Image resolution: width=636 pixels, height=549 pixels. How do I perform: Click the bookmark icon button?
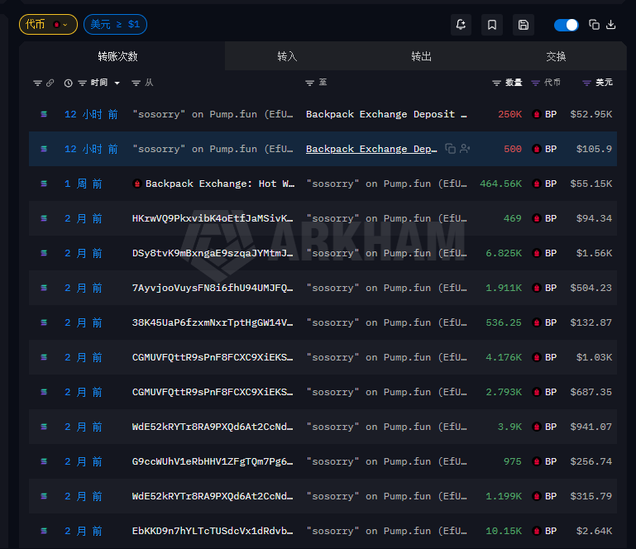click(x=492, y=25)
